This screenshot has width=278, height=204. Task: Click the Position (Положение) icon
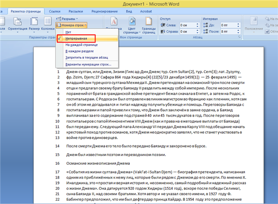coord(253,21)
